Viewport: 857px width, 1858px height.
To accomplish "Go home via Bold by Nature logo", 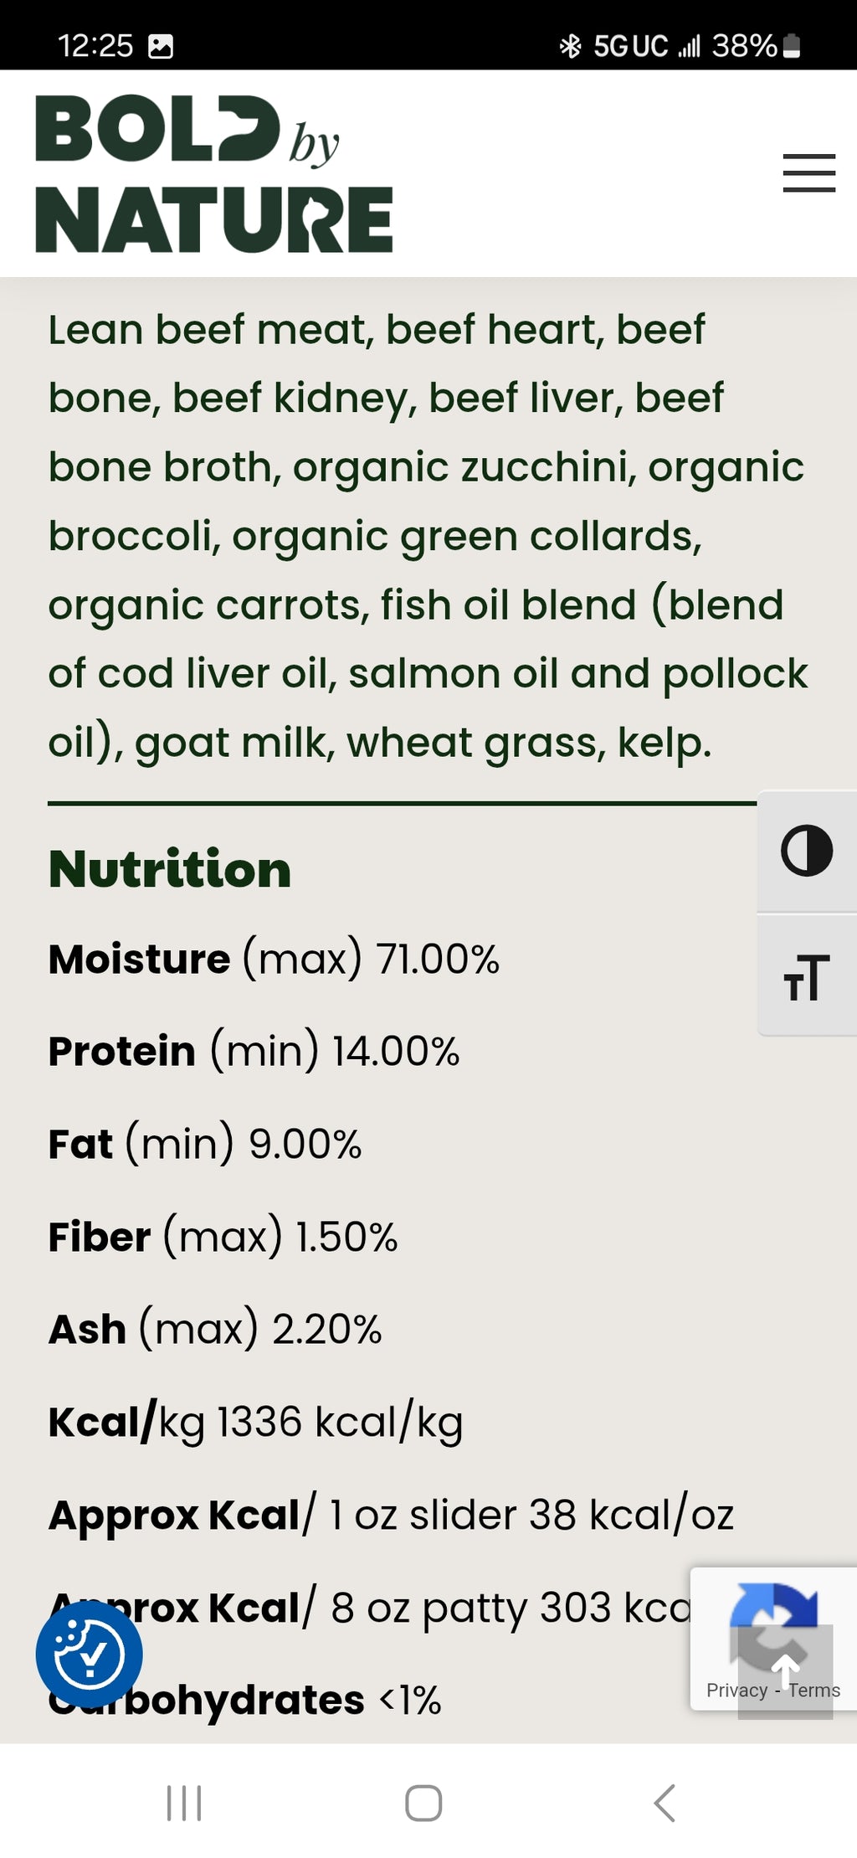I will tap(213, 173).
